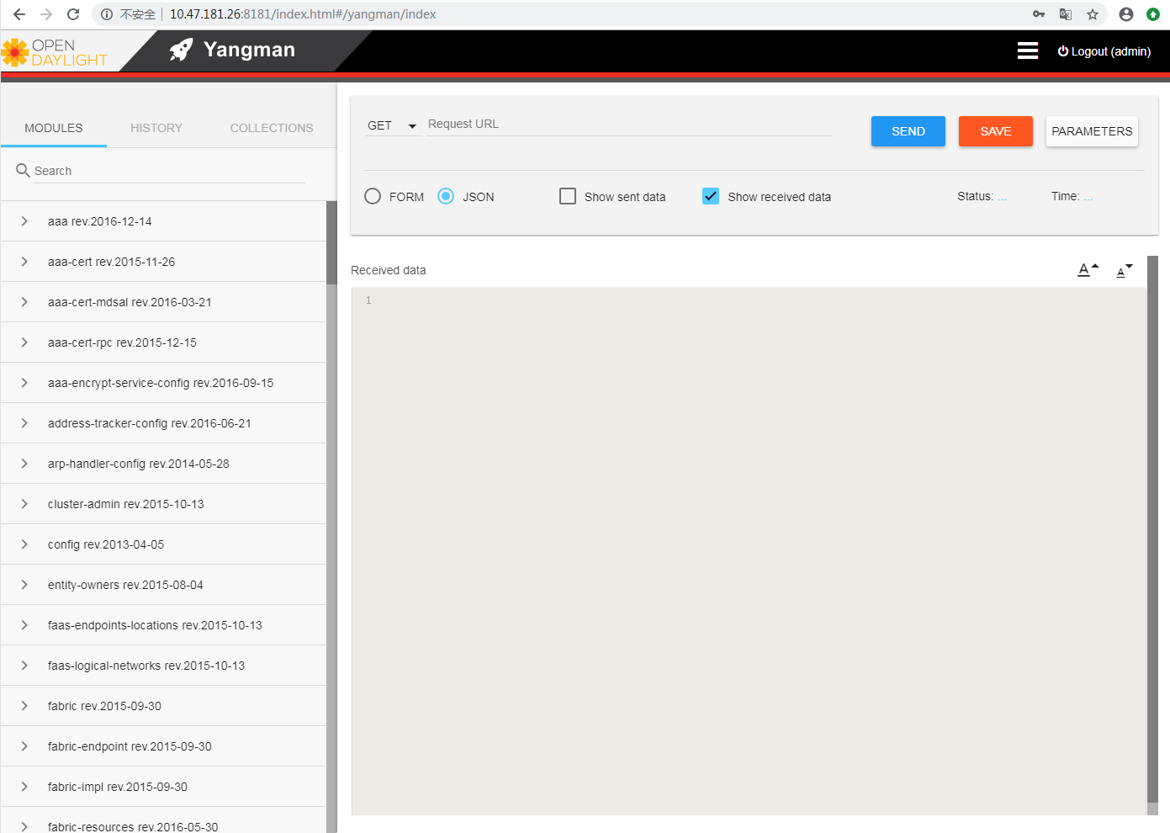Select the faas-endpoints-locations rev.2015-10-13 module name

(155, 625)
